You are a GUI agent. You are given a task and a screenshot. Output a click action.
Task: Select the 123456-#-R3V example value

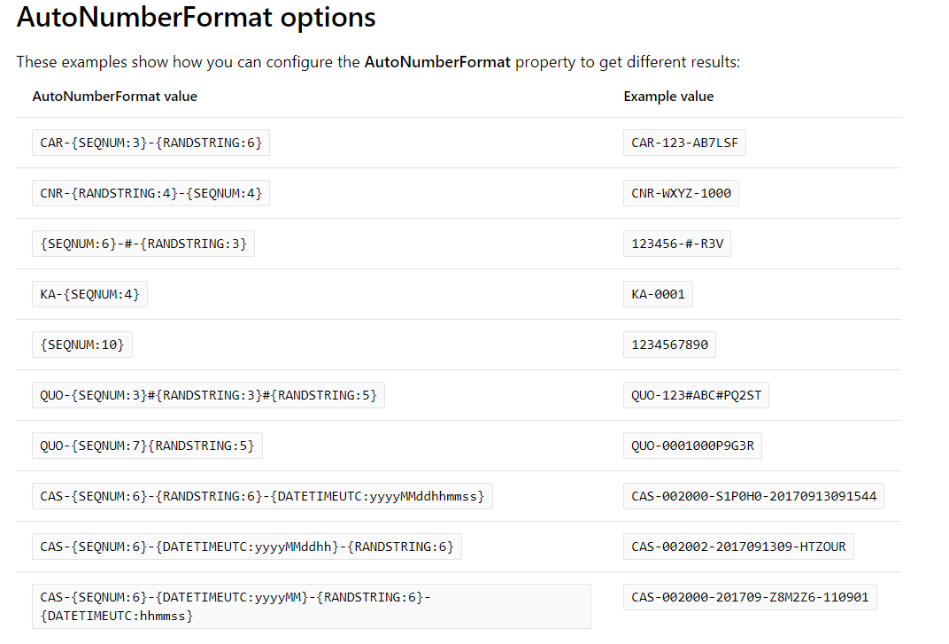tap(677, 244)
